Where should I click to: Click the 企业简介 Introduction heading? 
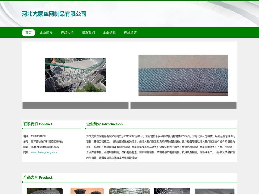[x=105, y=124]
